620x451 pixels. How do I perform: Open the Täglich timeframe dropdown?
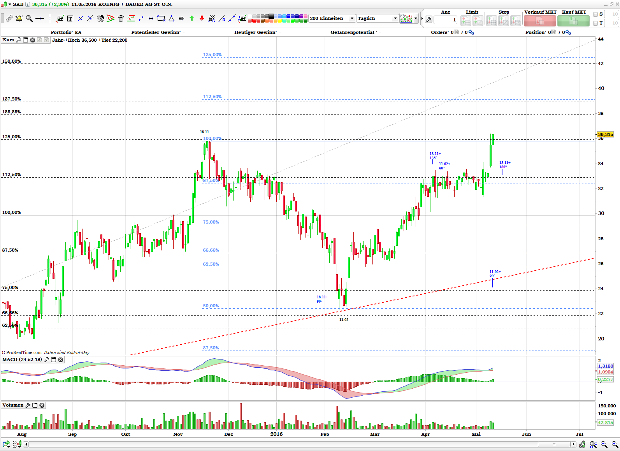point(378,18)
